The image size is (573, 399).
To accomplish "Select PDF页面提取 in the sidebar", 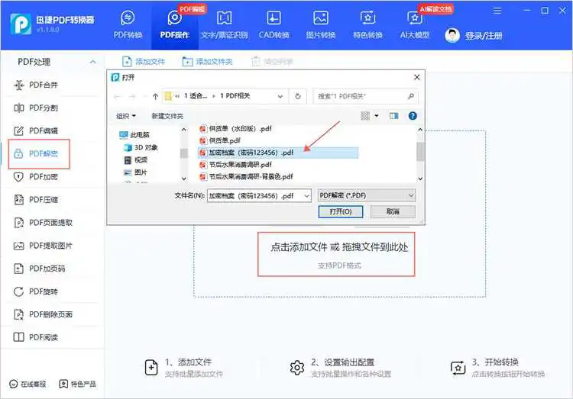I will point(43,222).
